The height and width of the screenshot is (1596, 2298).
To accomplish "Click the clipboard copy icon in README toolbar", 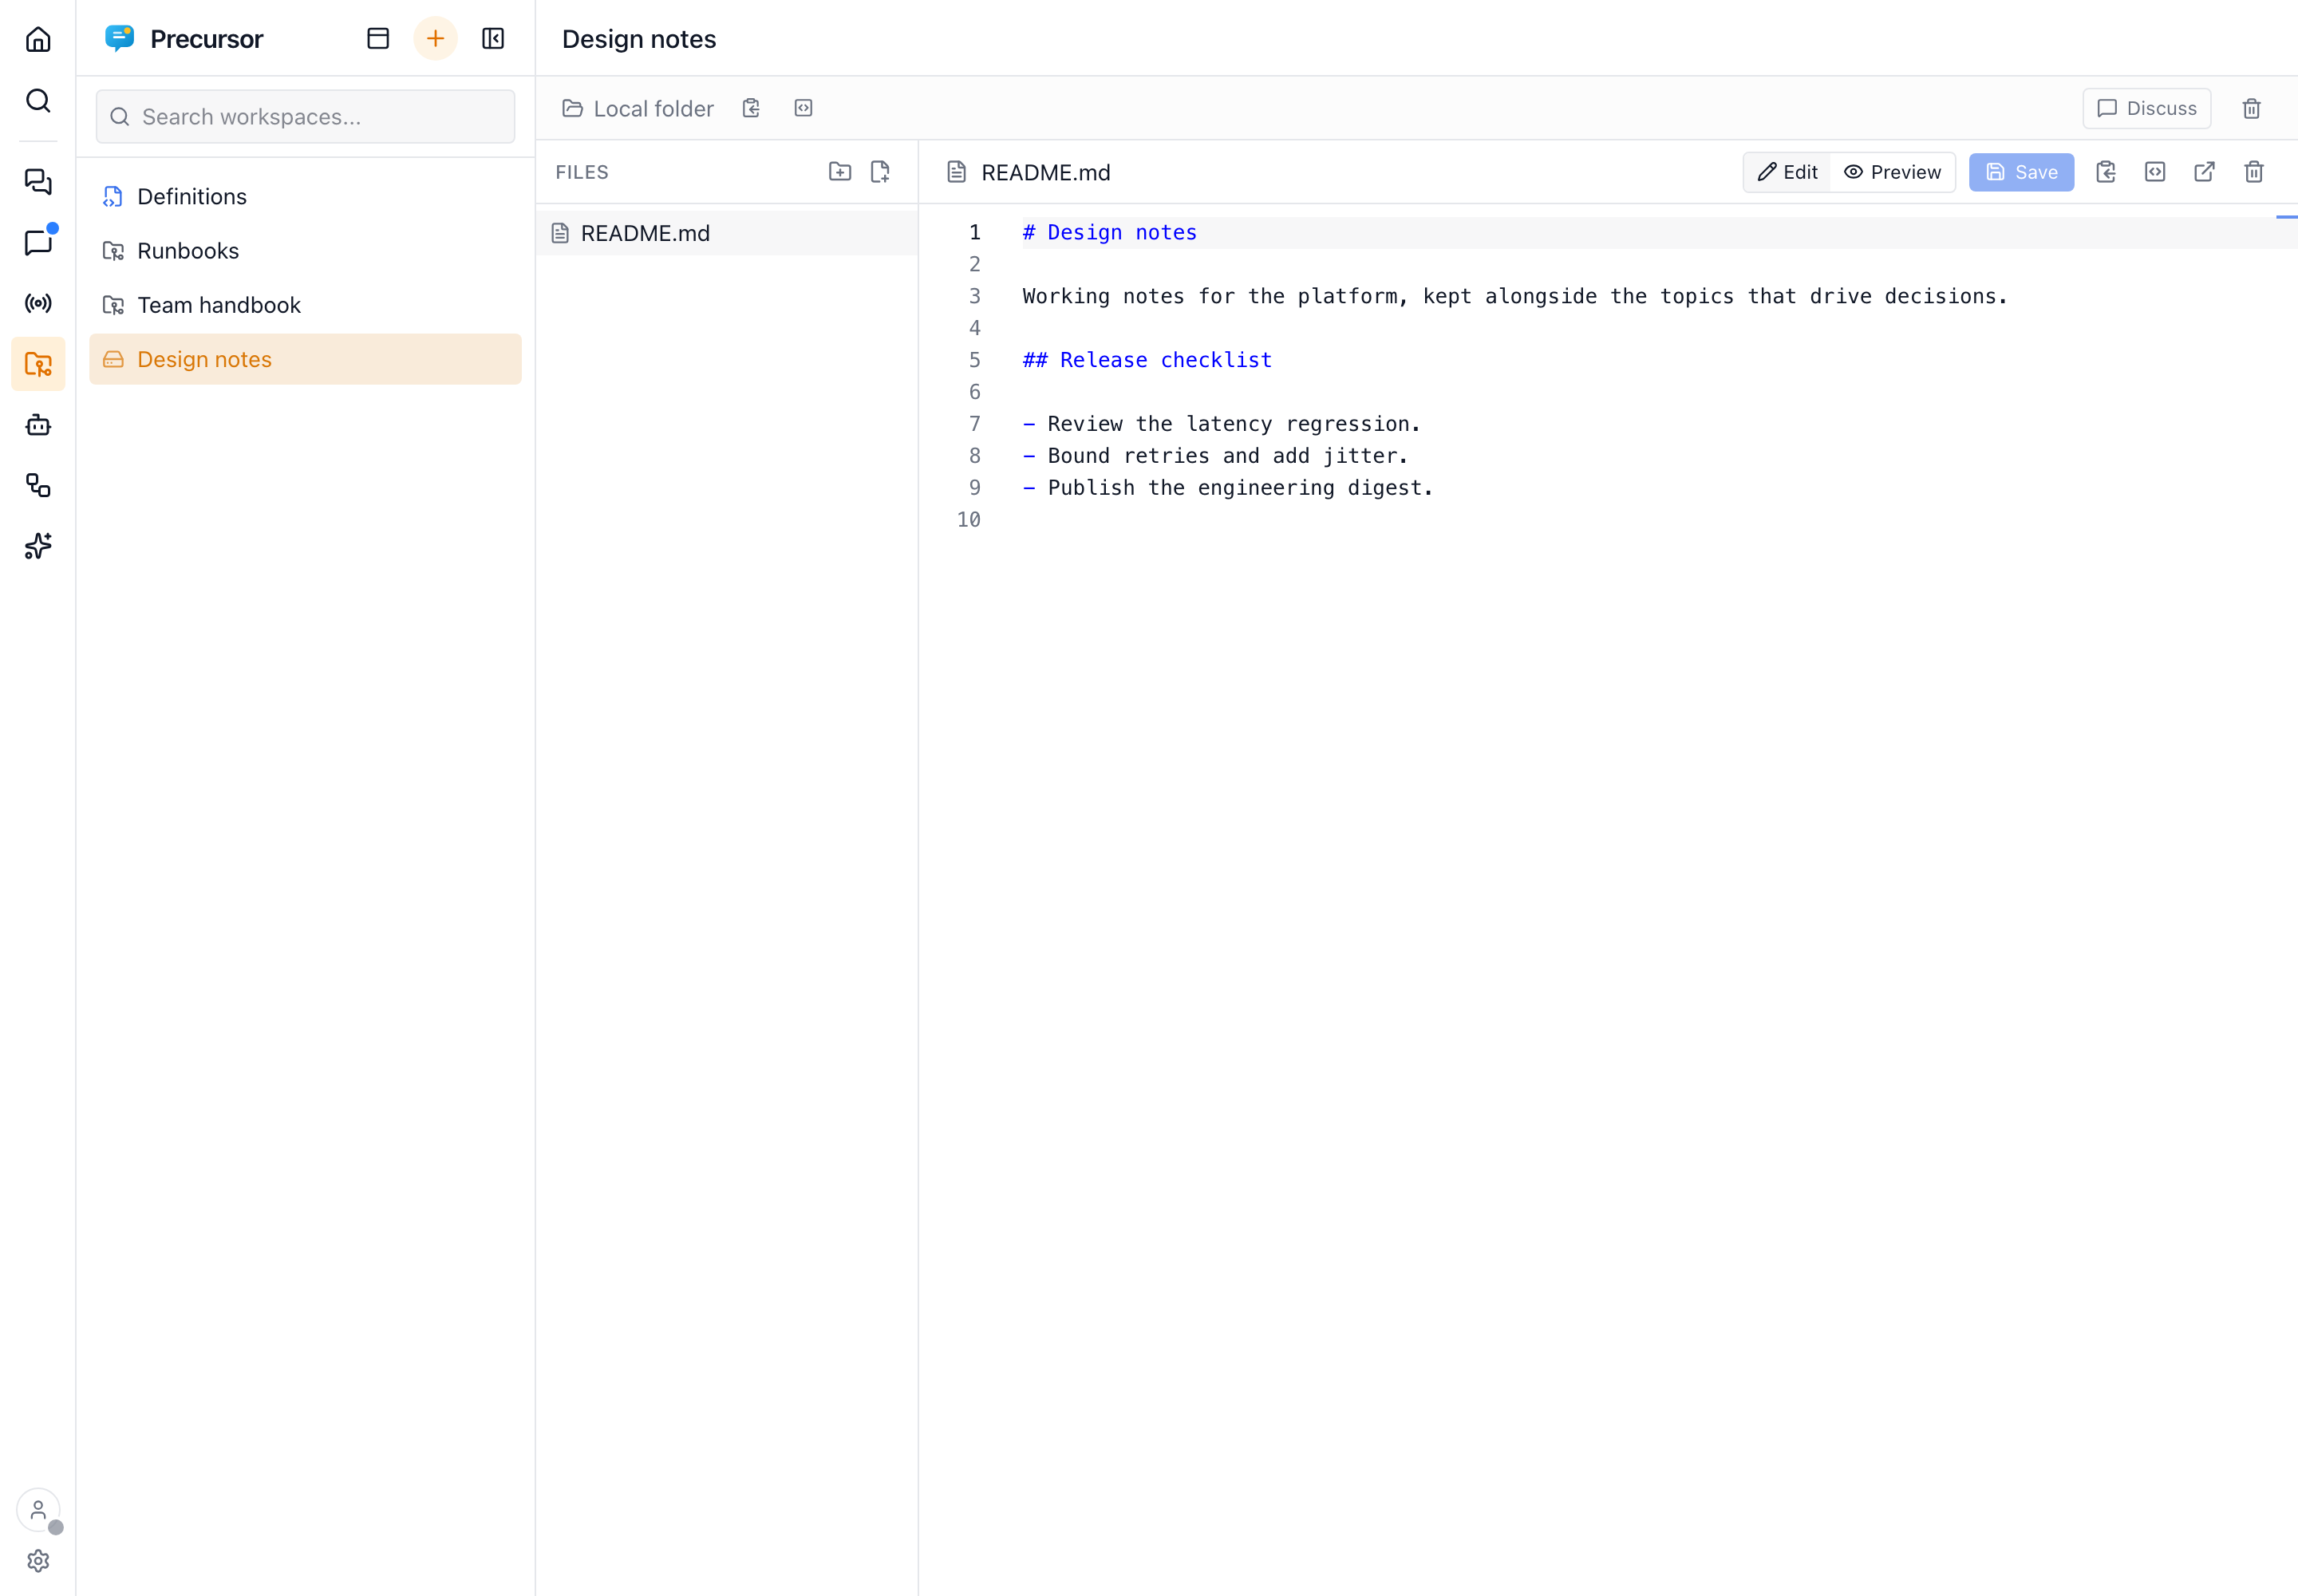I will [x=2106, y=172].
